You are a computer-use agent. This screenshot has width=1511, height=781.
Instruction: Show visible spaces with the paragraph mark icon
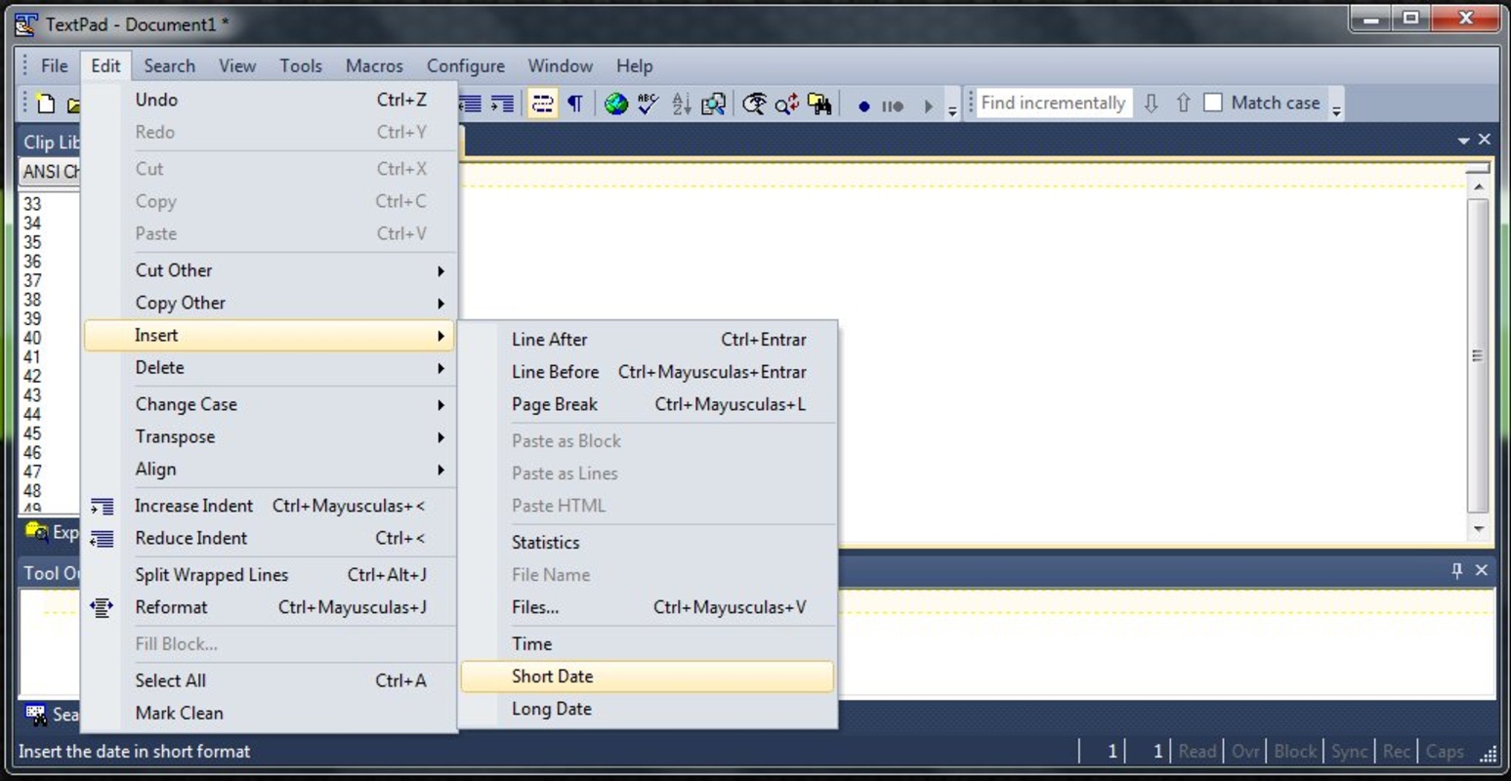(575, 103)
